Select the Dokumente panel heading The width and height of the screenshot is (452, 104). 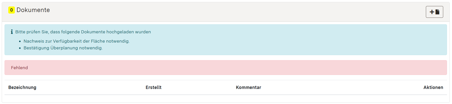click(x=33, y=10)
